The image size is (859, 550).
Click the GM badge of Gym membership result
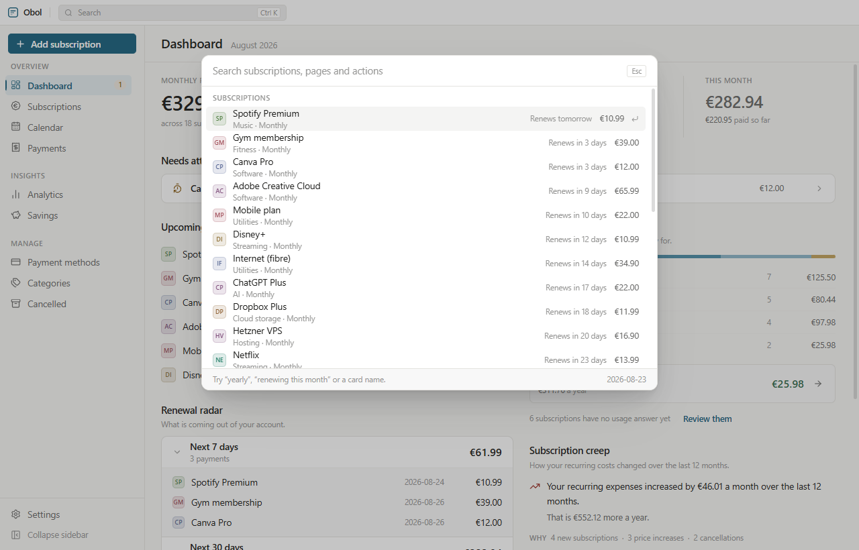219,143
